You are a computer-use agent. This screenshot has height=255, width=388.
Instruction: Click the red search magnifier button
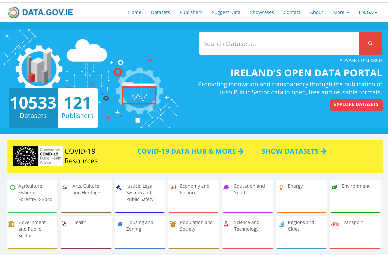pos(370,43)
